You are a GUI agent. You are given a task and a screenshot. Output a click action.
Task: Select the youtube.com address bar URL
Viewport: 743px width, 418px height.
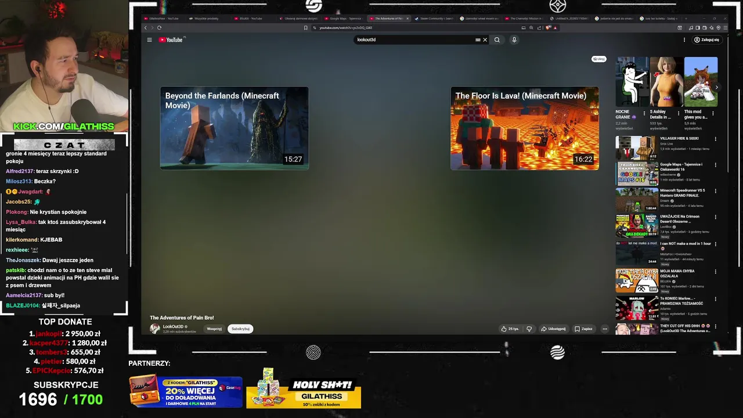point(346,28)
